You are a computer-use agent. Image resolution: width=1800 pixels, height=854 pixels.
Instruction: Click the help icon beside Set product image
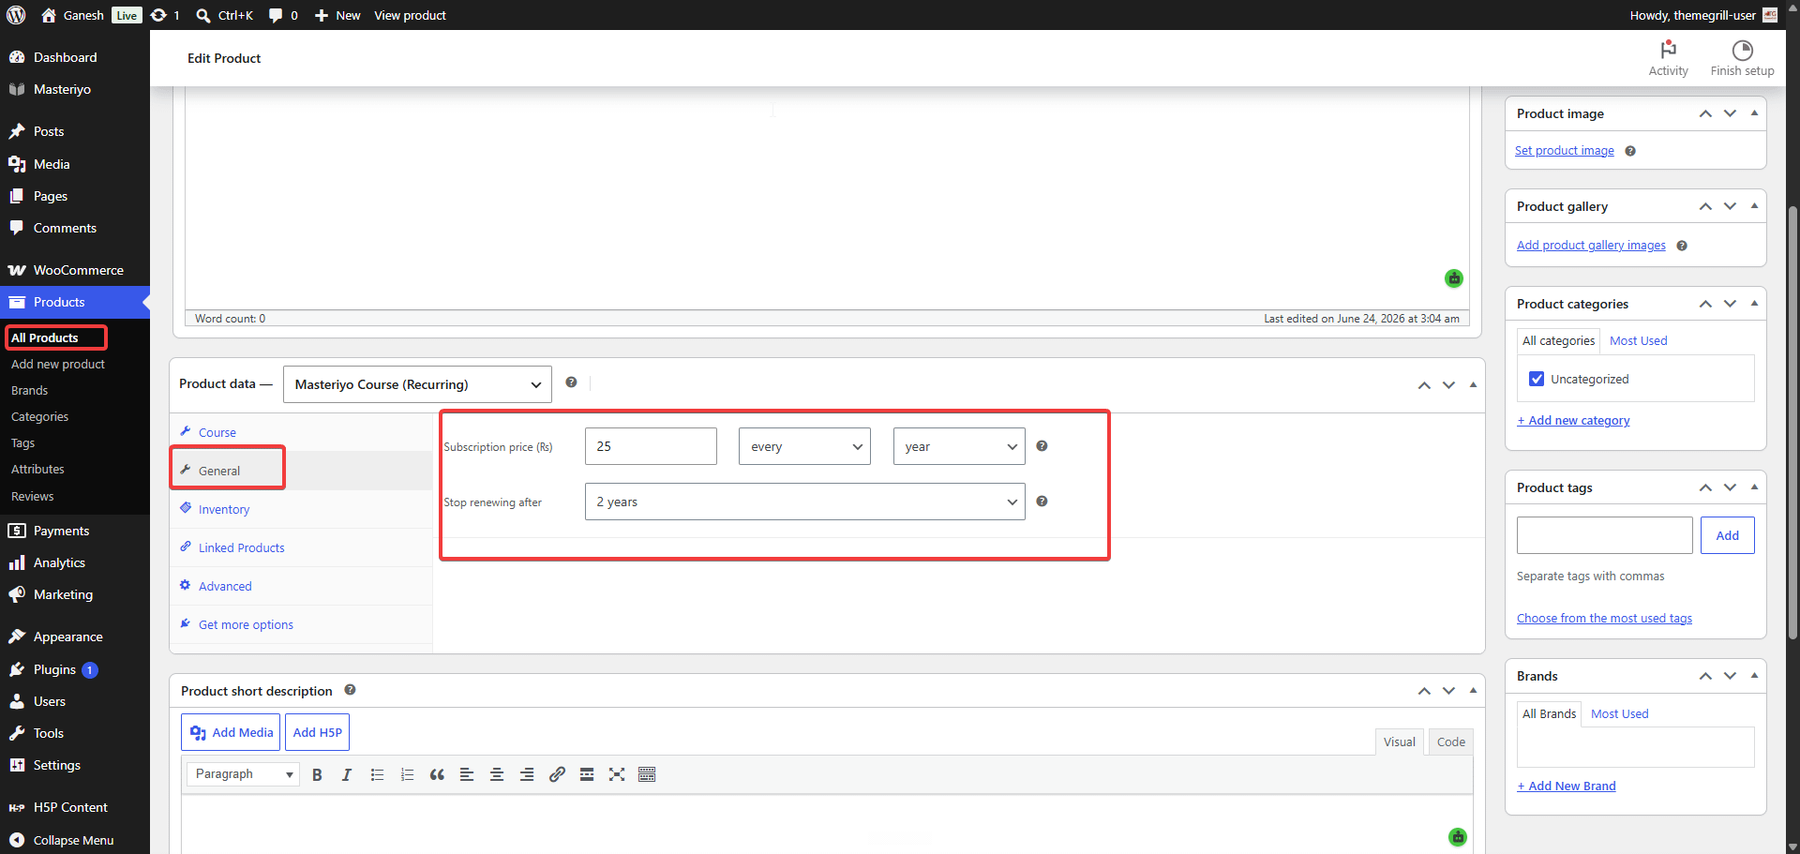pyautogui.click(x=1630, y=151)
